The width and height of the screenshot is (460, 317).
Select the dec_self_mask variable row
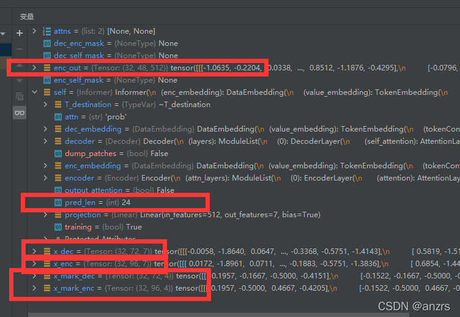click(x=244, y=56)
